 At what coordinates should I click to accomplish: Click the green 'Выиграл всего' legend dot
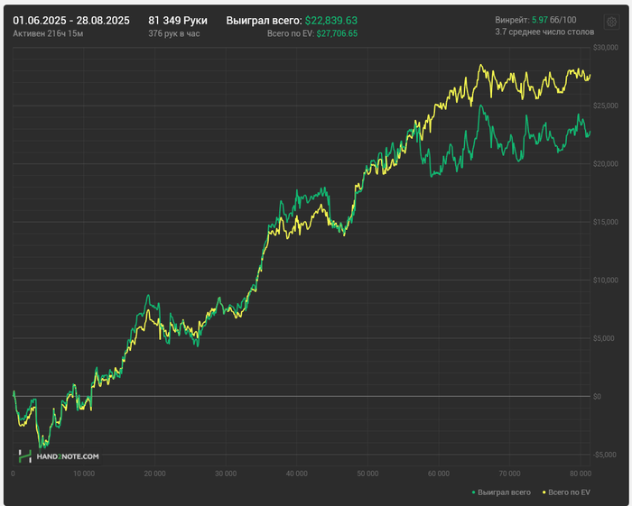[x=474, y=492]
